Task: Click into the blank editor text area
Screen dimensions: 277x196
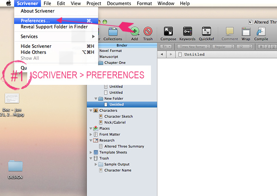Action: 217,127
